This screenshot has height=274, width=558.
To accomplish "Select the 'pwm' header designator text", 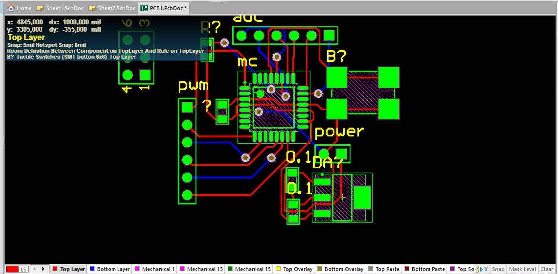I will click(x=193, y=85).
